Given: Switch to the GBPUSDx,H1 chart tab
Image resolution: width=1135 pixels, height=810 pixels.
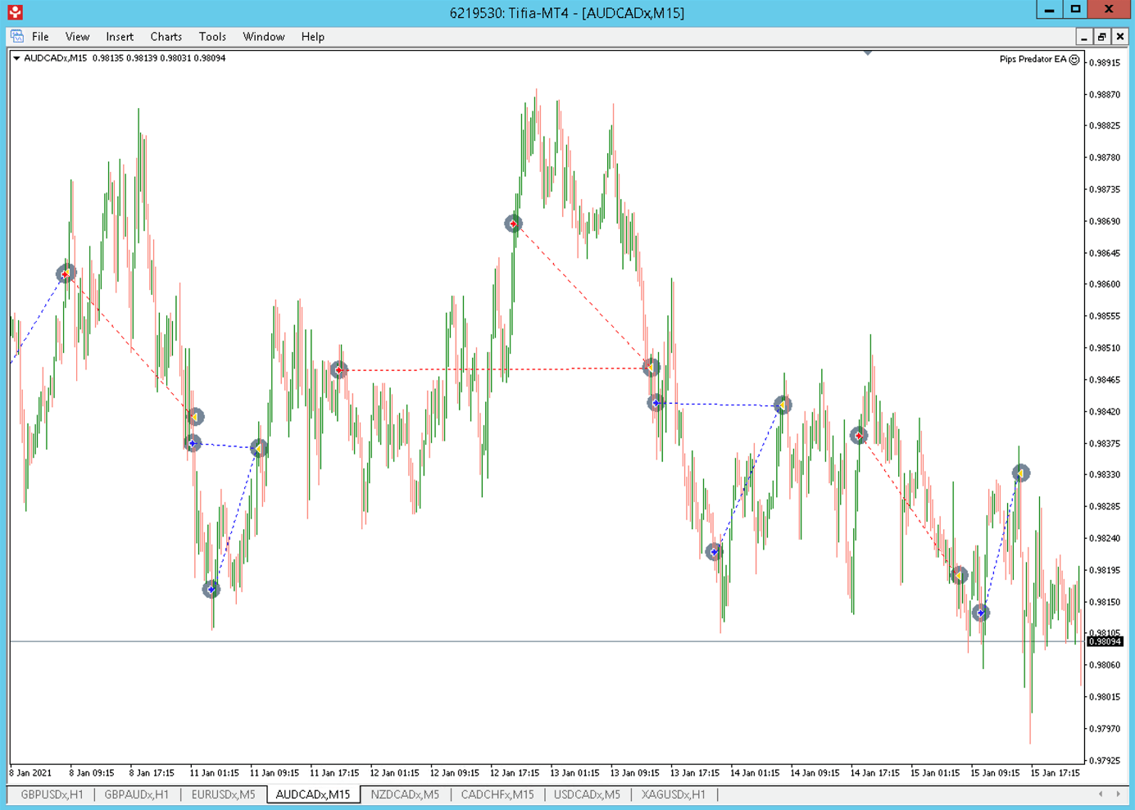Looking at the screenshot, I should coord(52,794).
